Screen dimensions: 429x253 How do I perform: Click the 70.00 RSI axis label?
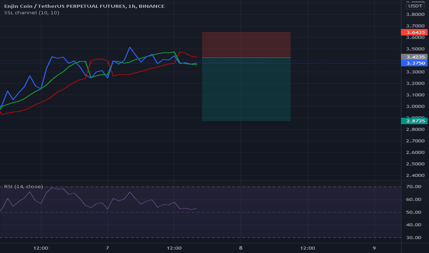point(414,187)
